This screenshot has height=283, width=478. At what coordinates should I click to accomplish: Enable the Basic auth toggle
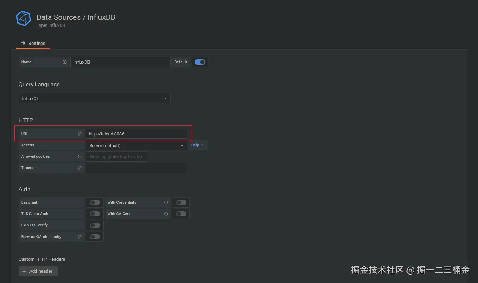tap(95, 202)
